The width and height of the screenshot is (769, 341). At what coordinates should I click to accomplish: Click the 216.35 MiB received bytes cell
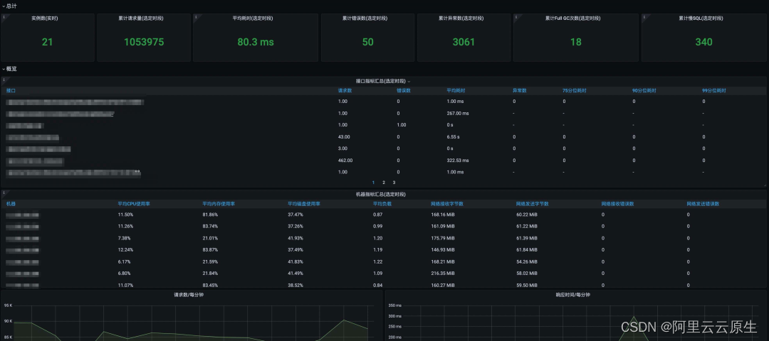pyautogui.click(x=443, y=274)
